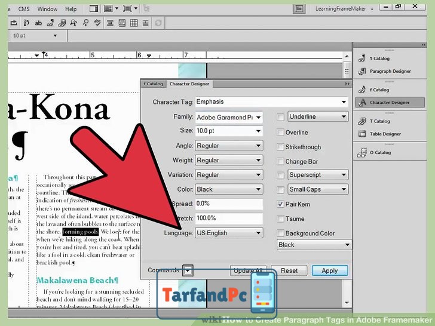Enable the Tsume checkbox
435x326 pixels.
tap(280, 219)
